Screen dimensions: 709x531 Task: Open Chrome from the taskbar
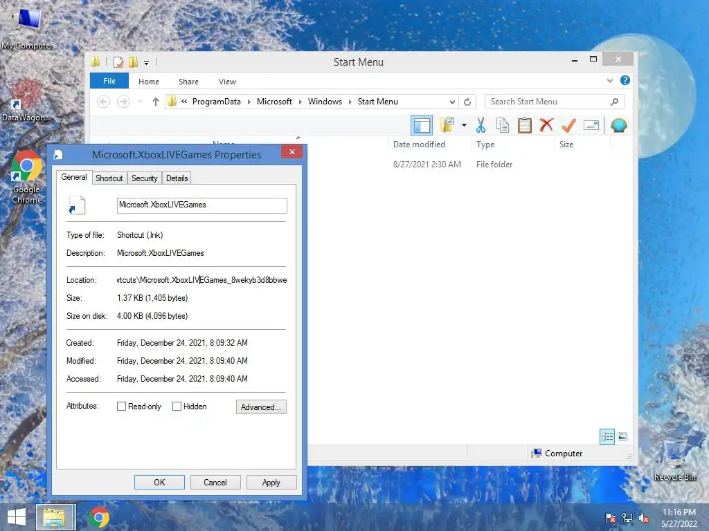pyautogui.click(x=98, y=517)
